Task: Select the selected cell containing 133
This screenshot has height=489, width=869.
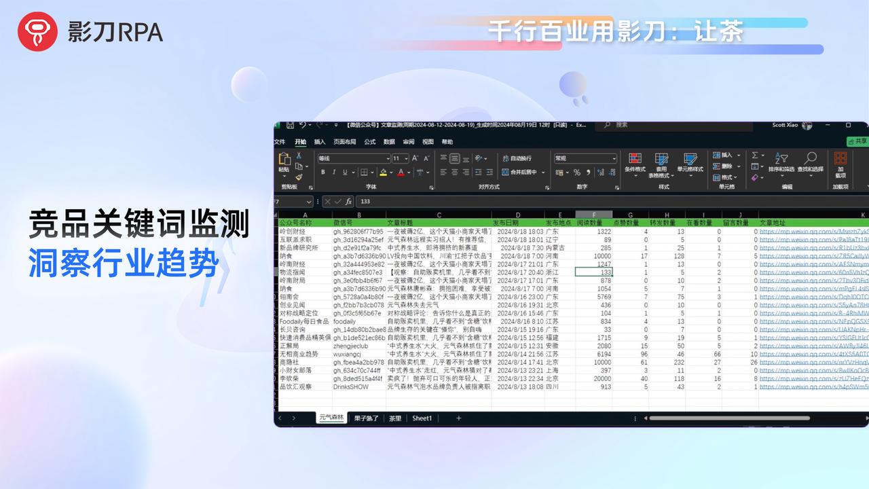Action: click(x=594, y=272)
